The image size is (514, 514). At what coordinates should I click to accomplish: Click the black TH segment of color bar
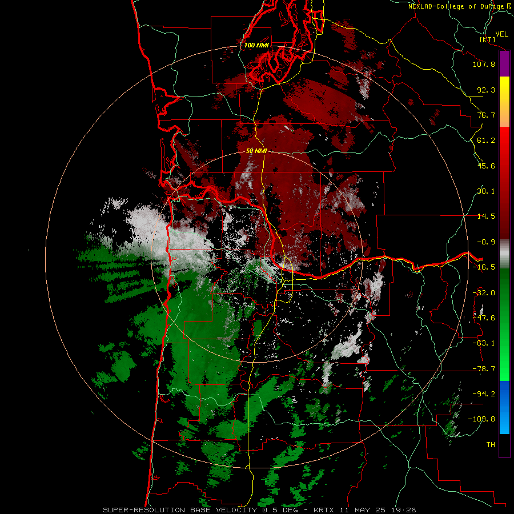point(504,445)
